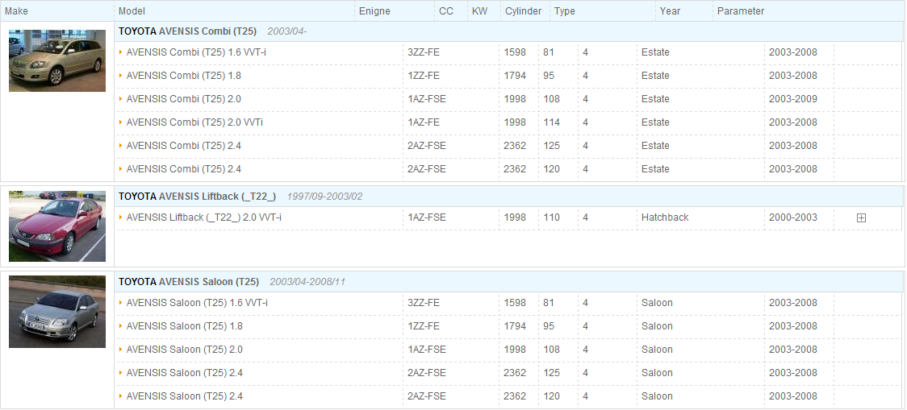
Task: Click CC value 1598 in Combi 1.6 VVT-i row
Action: pos(515,52)
